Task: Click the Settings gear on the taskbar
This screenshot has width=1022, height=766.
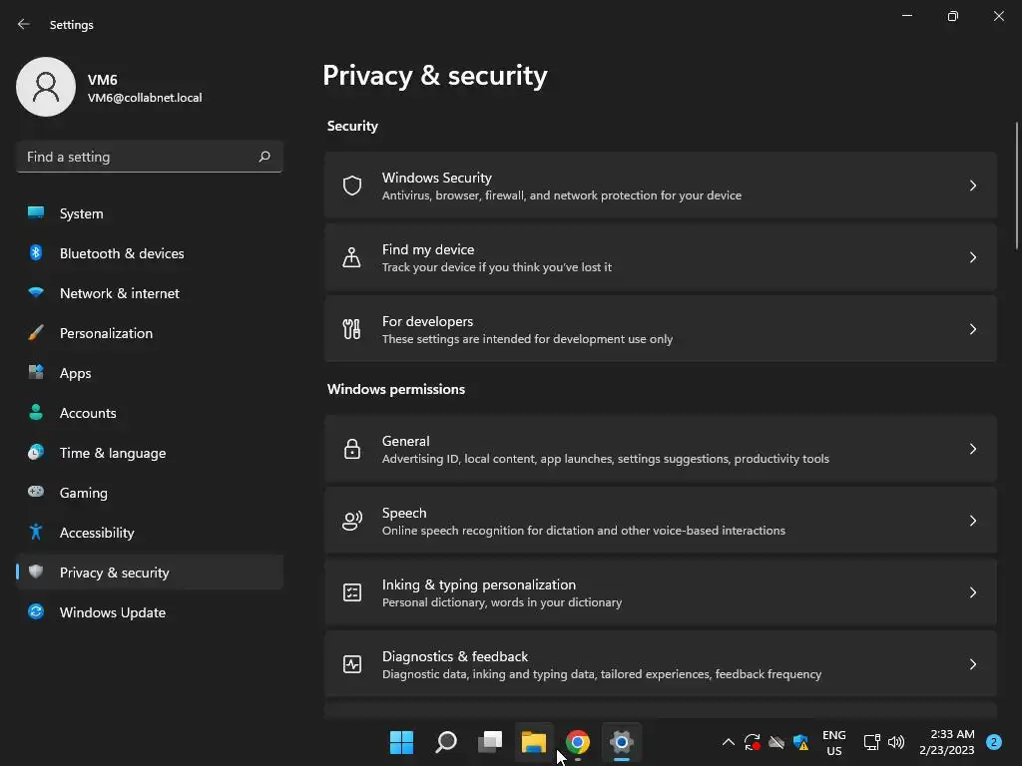Action: point(622,742)
